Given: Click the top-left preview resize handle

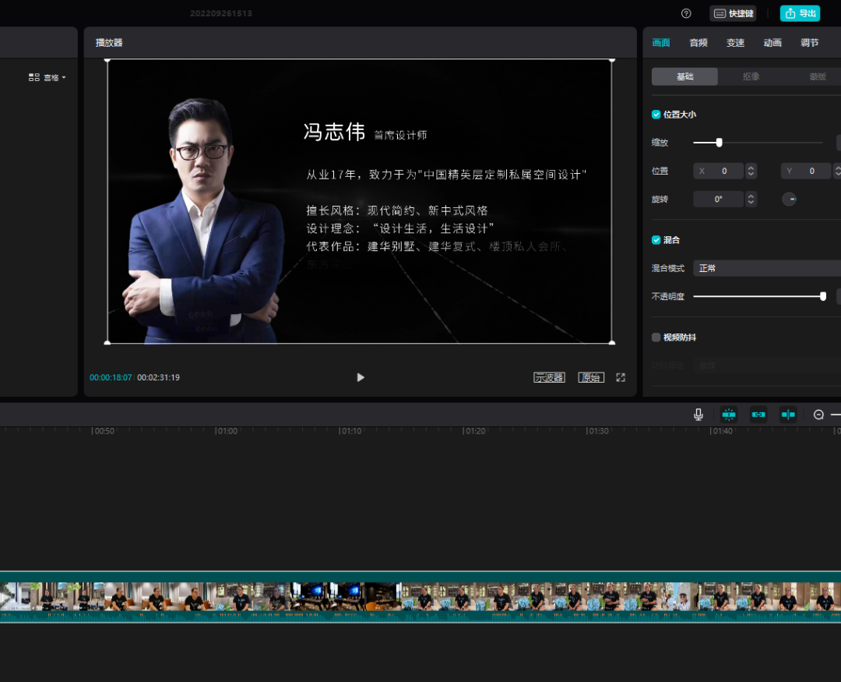Looking at the screenshot, I should coord(107,60).
